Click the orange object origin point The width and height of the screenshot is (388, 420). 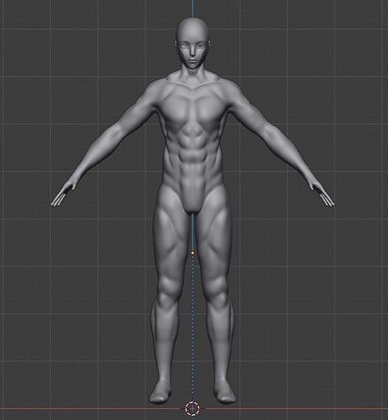click(x=192, y=253)
